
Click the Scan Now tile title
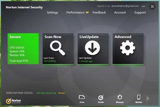point(53,37)
